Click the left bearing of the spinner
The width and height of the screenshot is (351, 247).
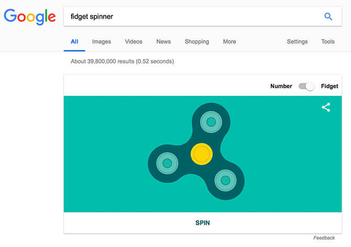coord(167,163)
